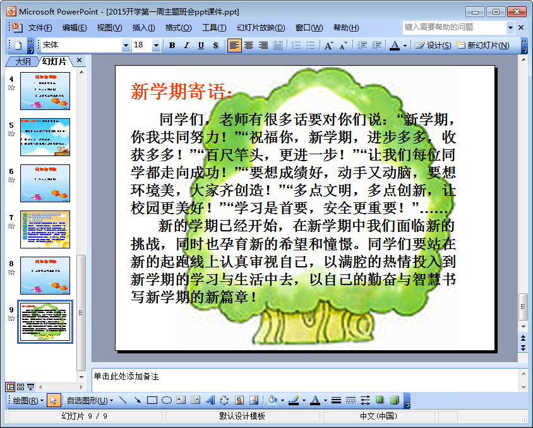Insert clip art
This screenshot has width=533, height=428.
[239, 400]
